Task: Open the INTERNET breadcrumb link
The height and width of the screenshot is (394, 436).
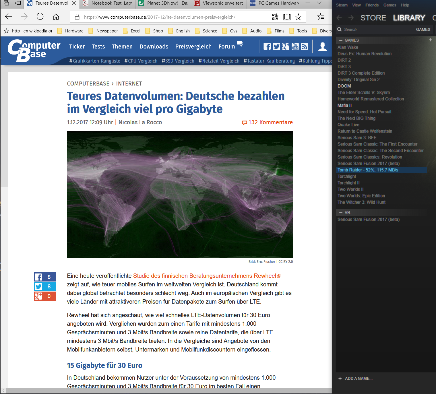Action: tap(129, 84)
